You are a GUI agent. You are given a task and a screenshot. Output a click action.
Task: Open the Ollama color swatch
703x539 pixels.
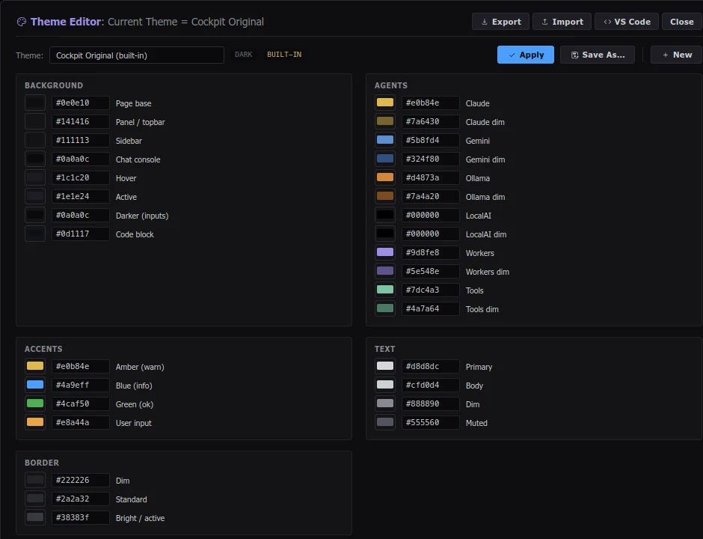point(385,177)
